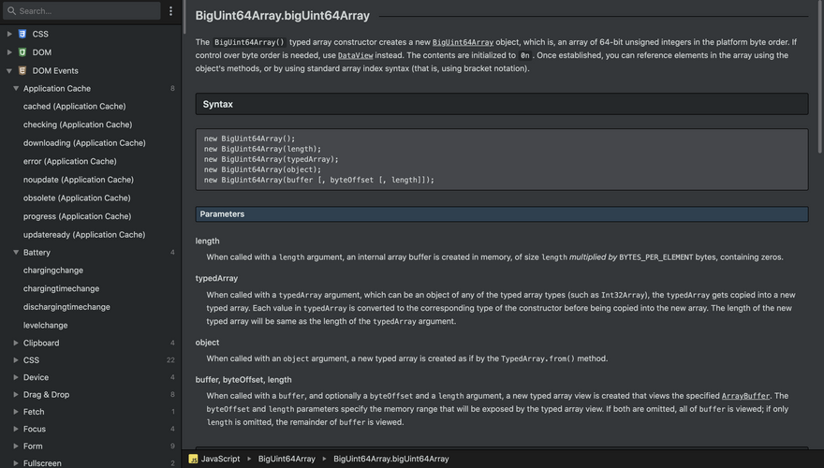Collapse the Application Cache group

pos(16,89)
